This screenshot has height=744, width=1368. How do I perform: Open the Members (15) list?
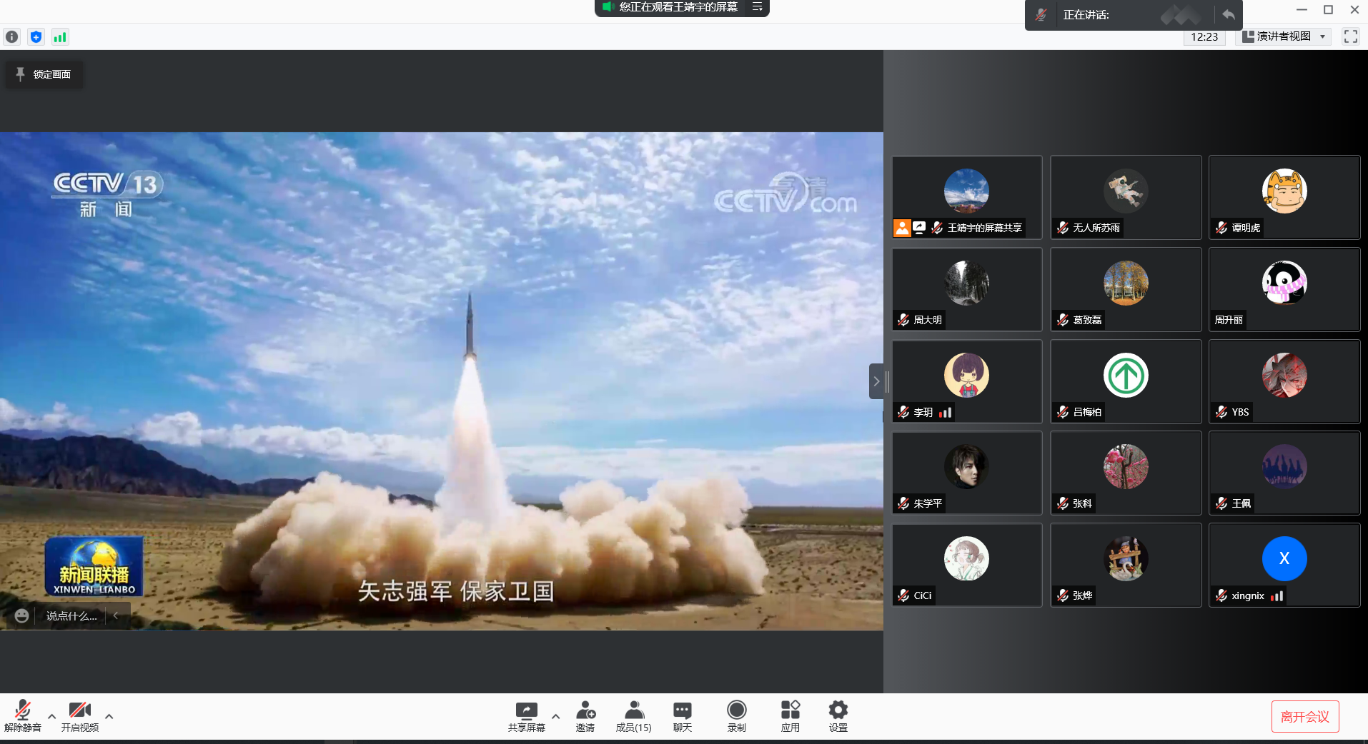point(633,716)
